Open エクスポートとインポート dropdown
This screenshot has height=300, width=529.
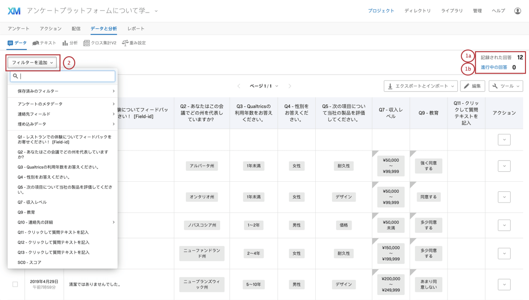(x=421, y=86)
